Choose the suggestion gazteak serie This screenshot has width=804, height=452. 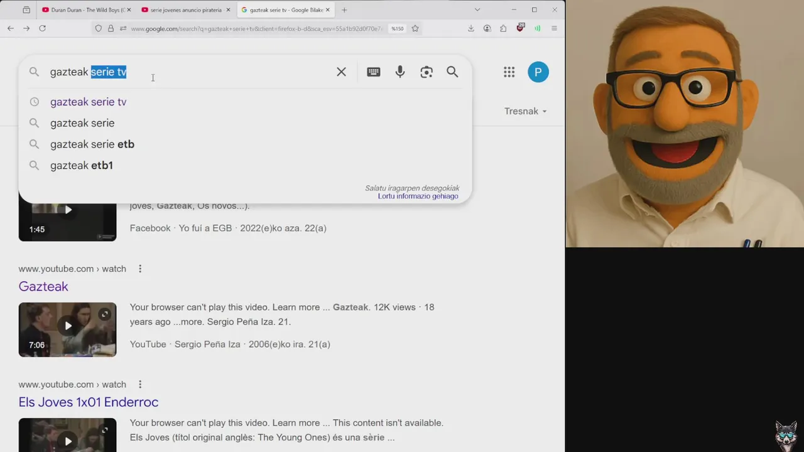[x=245, y=123]
